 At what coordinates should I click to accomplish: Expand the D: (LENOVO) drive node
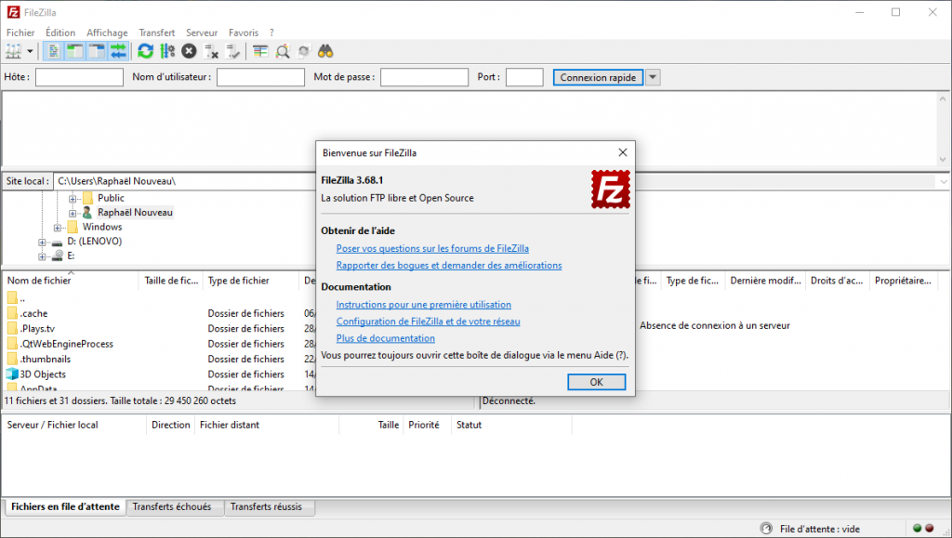[x=42, y=242]
